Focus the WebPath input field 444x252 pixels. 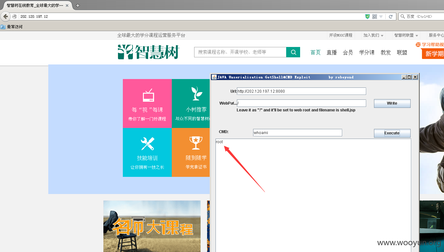tap(301, 103)
